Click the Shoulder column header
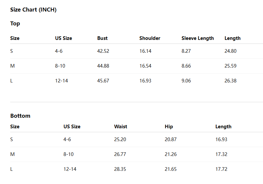The image size is (263, 184). pos(150,38)
